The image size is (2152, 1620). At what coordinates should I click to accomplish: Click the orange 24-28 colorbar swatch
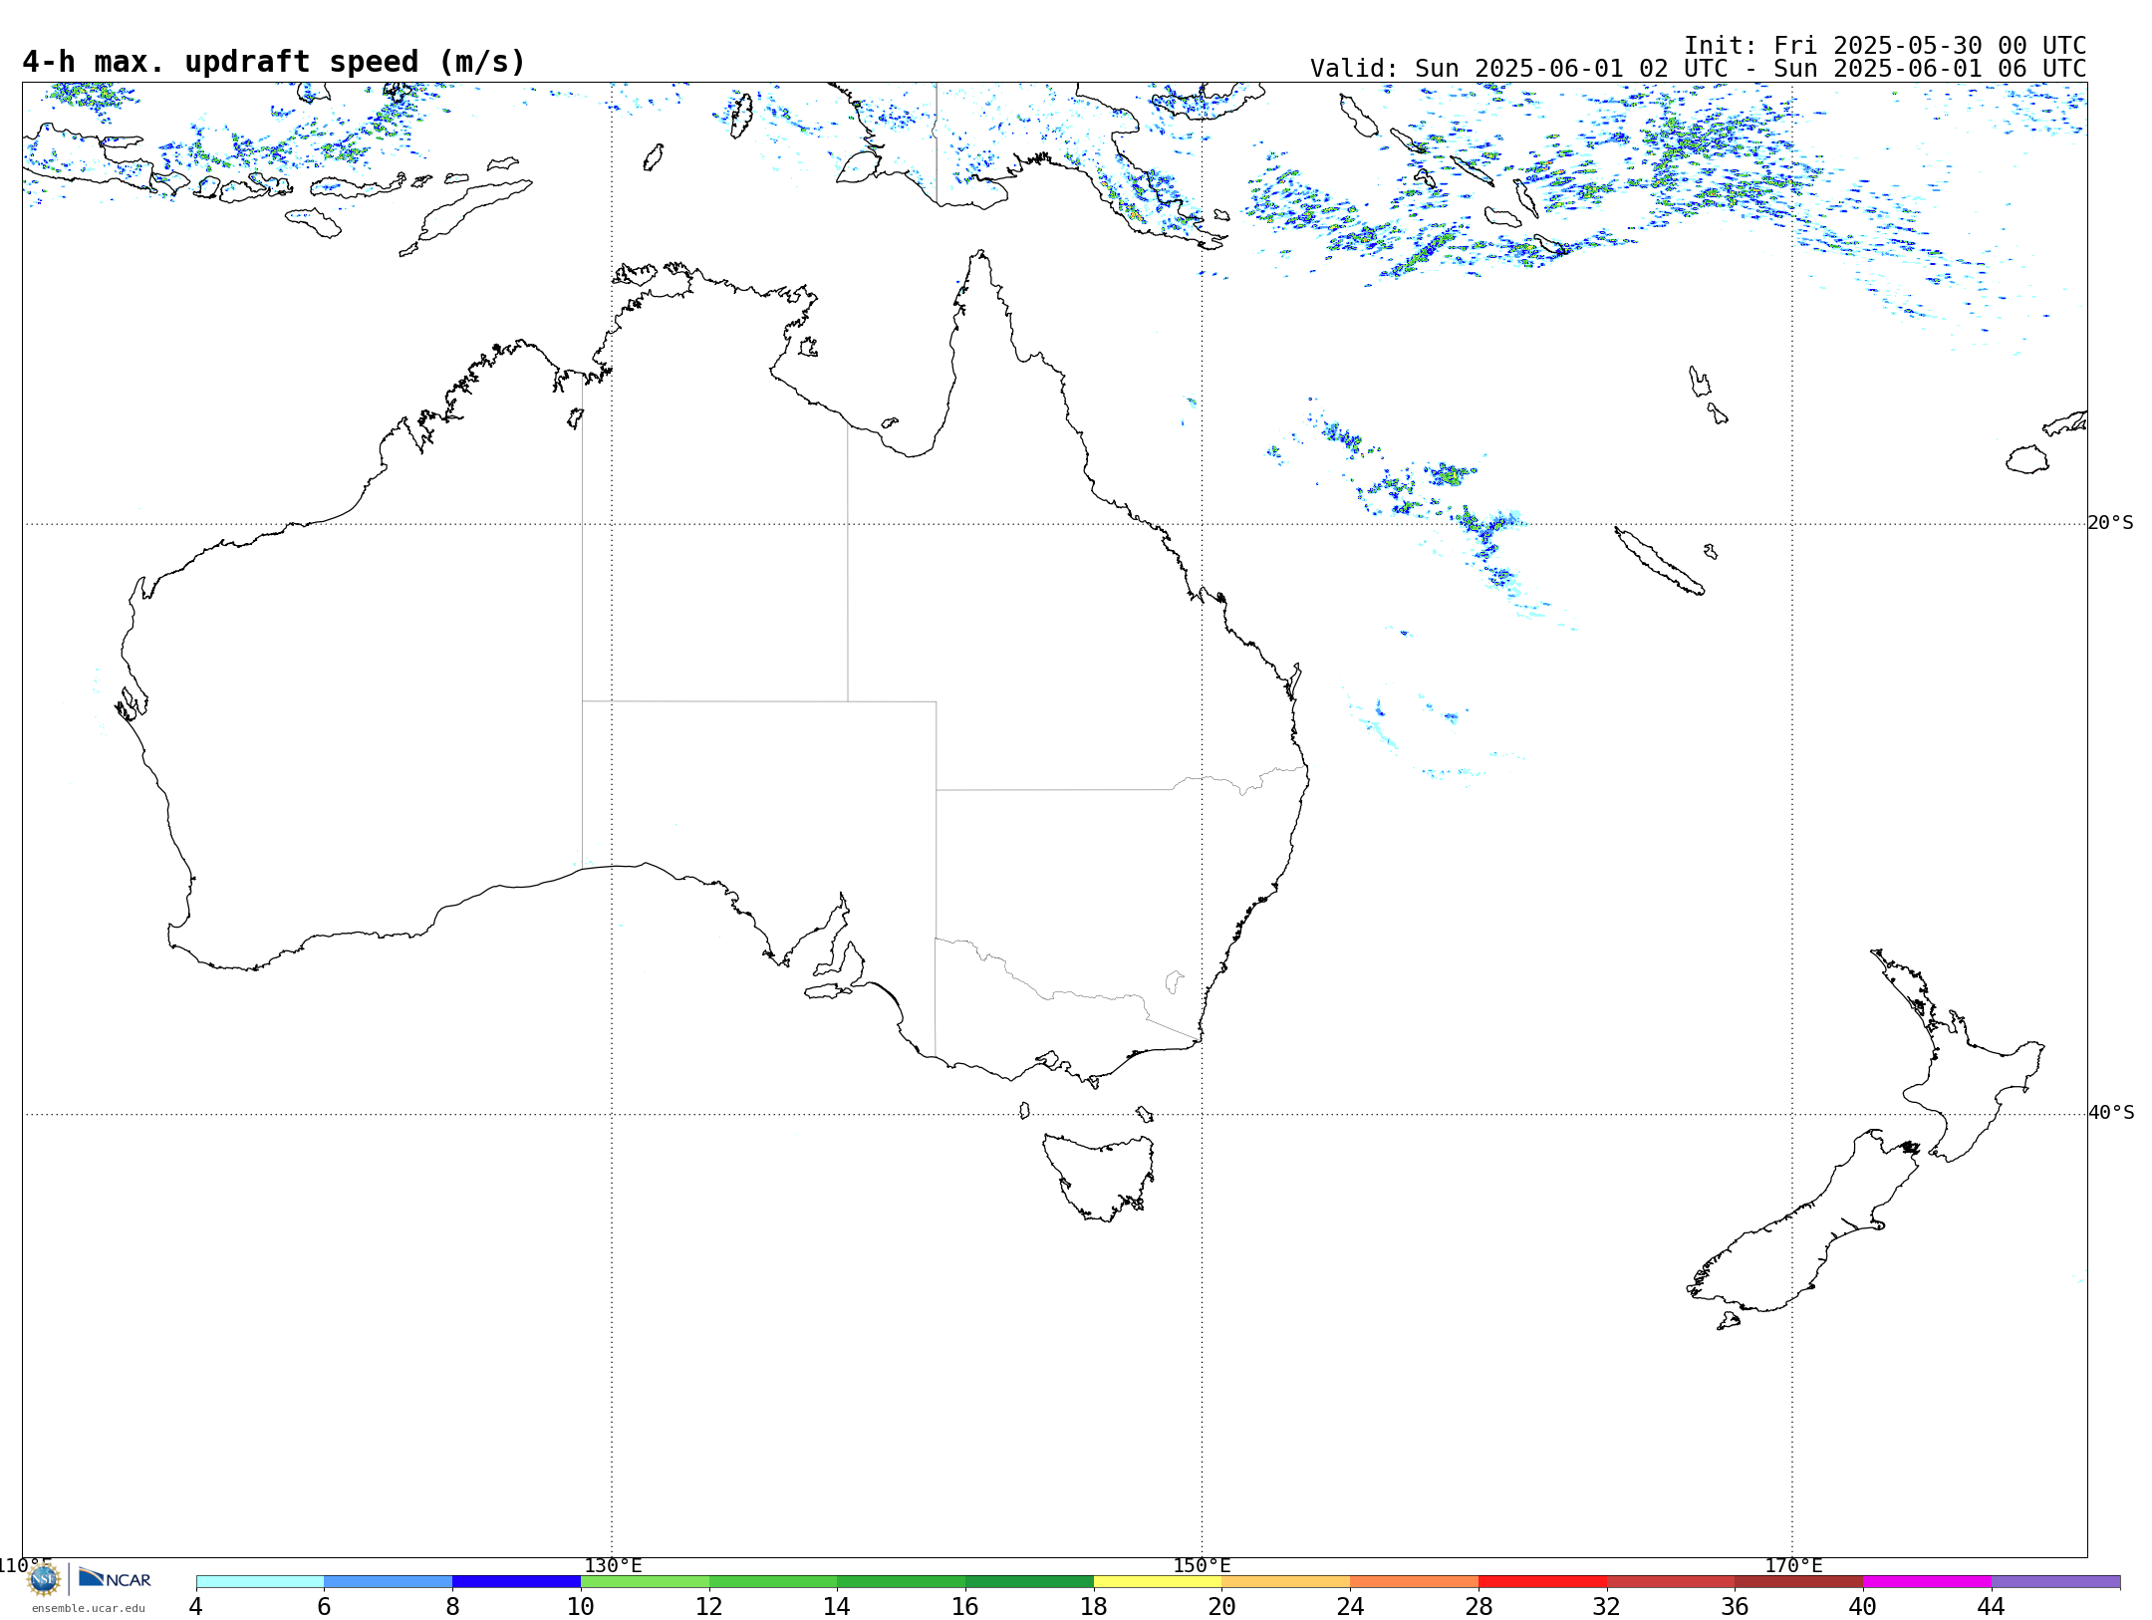click(x=1415, y=1582)
